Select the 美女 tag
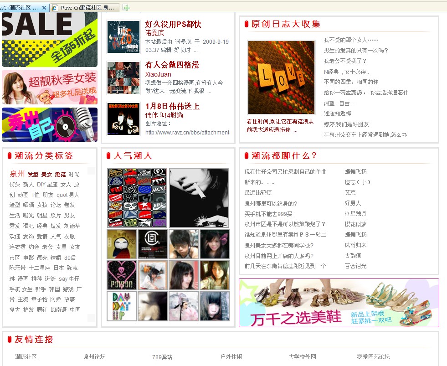 tap(46, 174)
